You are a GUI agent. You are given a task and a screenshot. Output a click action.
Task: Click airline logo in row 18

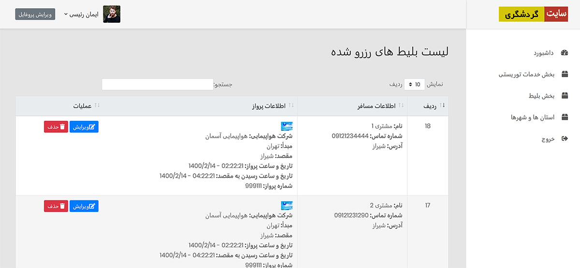pos(287,126)
